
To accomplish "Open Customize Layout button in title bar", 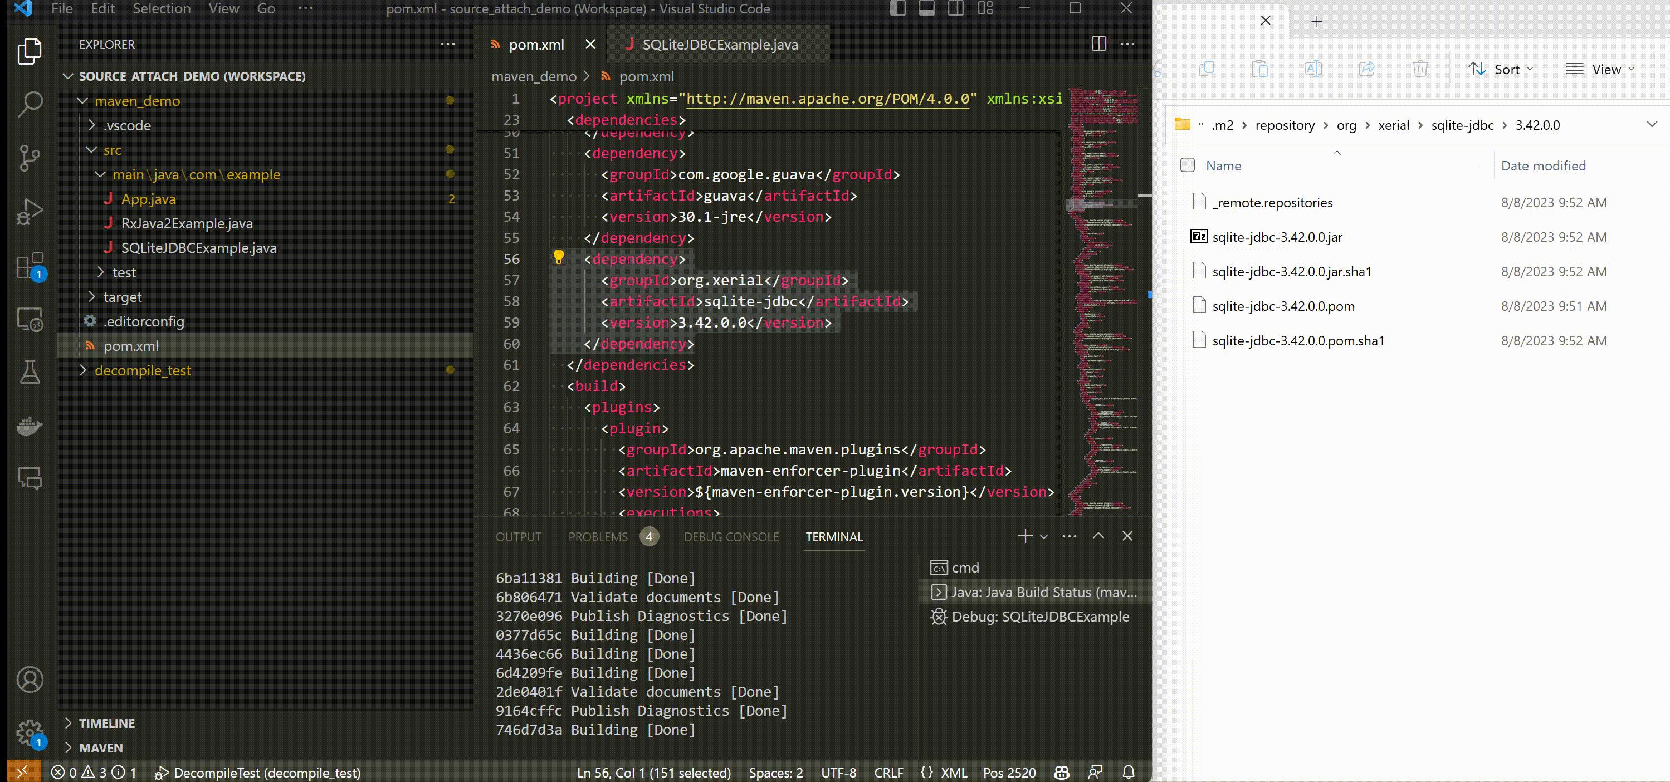I will (985, 8).
